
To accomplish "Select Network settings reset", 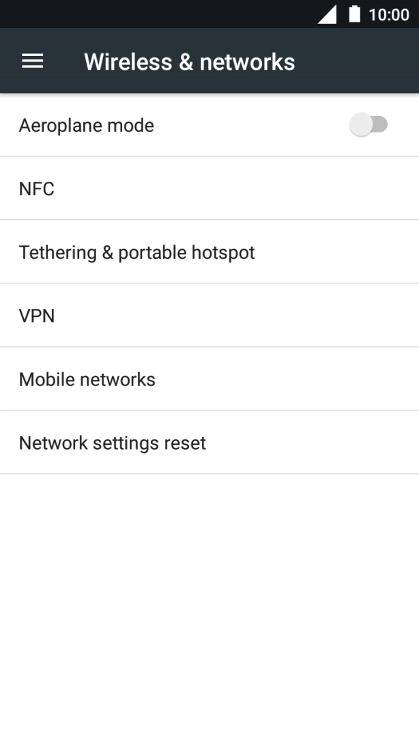I will click(x=113, y=443).
